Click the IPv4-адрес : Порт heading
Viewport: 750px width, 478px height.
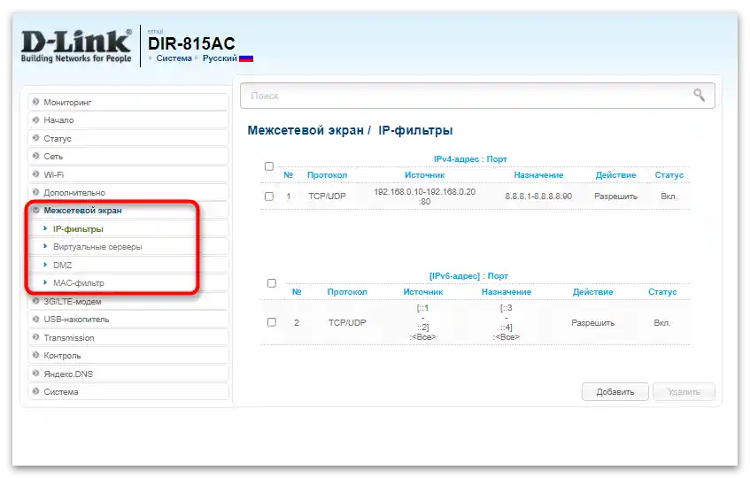[470, 159]
